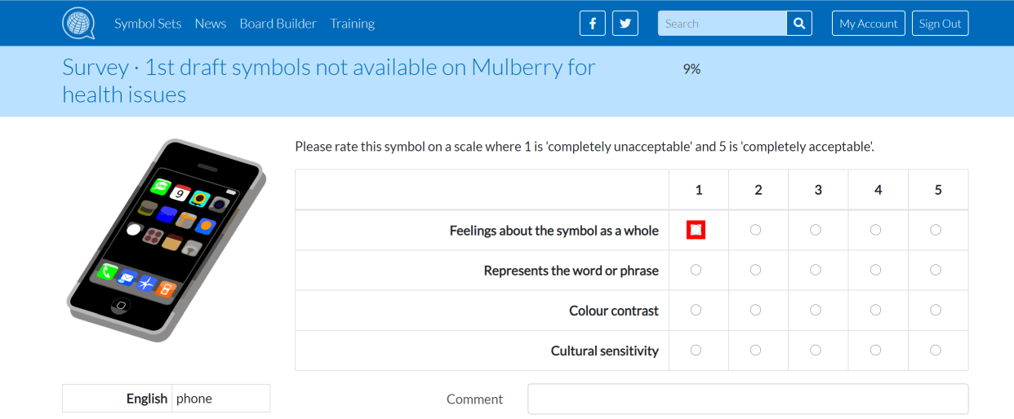Open Board Builder
The image size is (1014, 419).
tap(278, 24)
